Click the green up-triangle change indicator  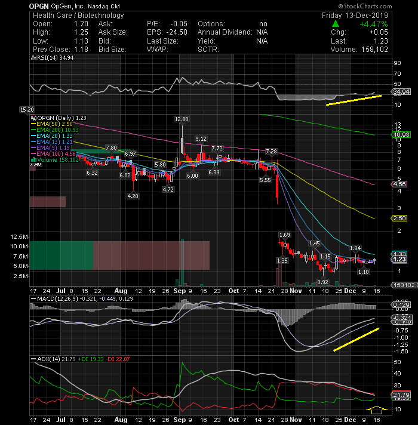(336, 24)
